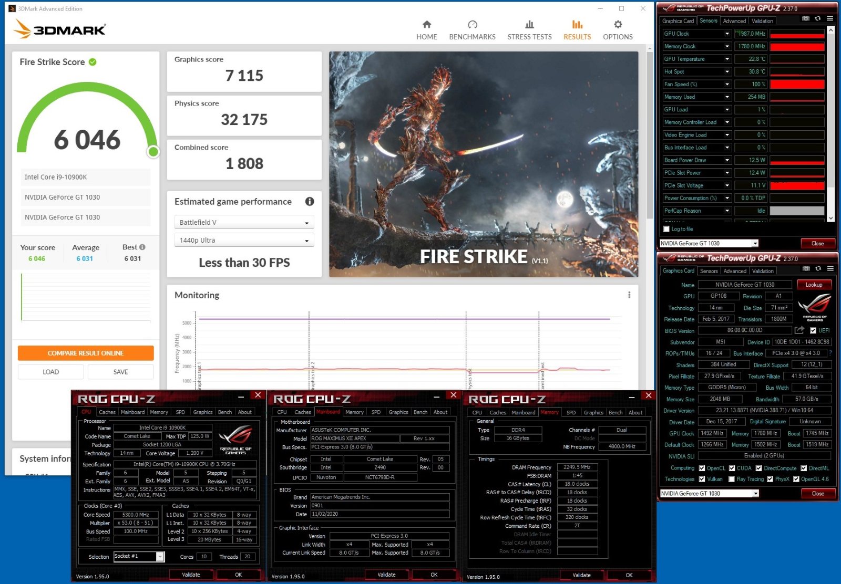
Task: Open the Monitoring three-dot menu
Action: [629, 295]
